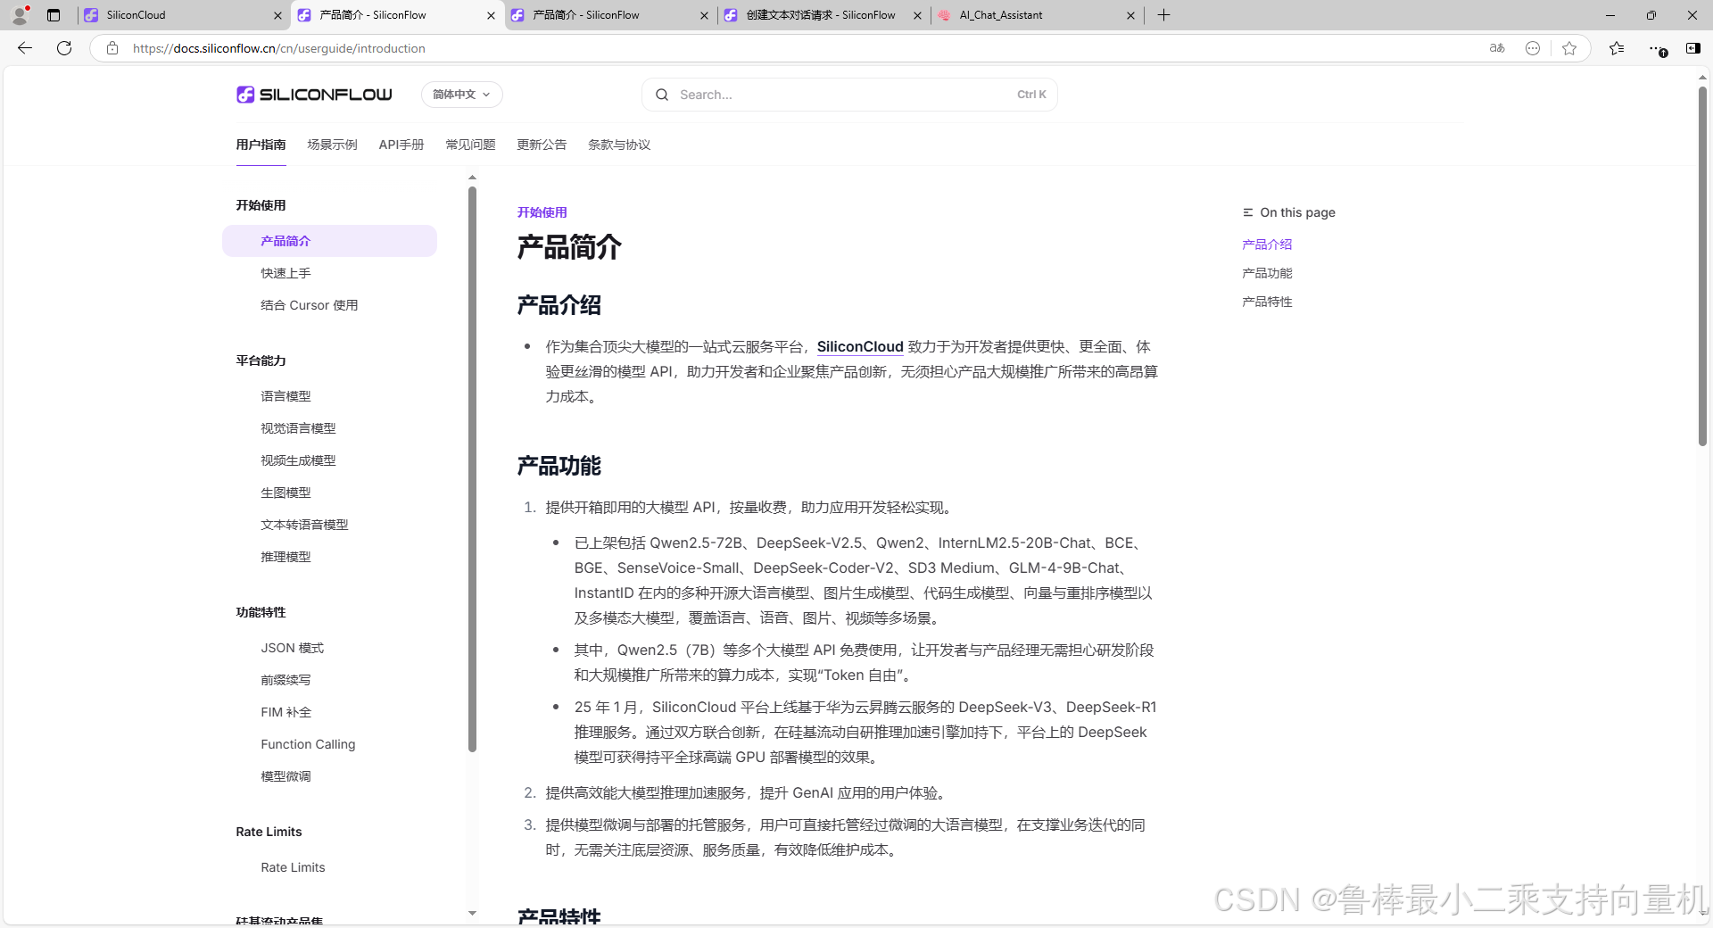View site information lock icon
Image resolution: width=1713 pixels, height=928 pixels.
pyautogui.click(x=112, y=48)
